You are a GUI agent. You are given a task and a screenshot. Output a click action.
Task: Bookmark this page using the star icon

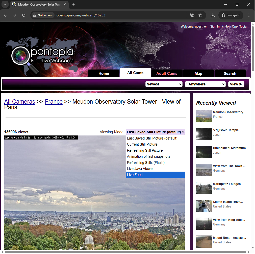[x=200, y=15]
